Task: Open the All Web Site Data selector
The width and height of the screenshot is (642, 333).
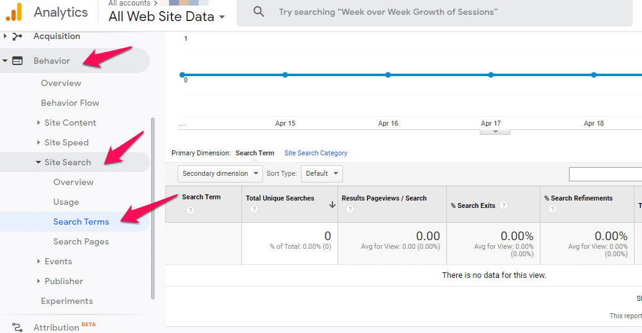Action: 167,17
